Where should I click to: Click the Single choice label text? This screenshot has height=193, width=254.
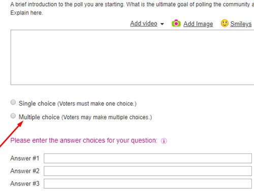point(37,104)
